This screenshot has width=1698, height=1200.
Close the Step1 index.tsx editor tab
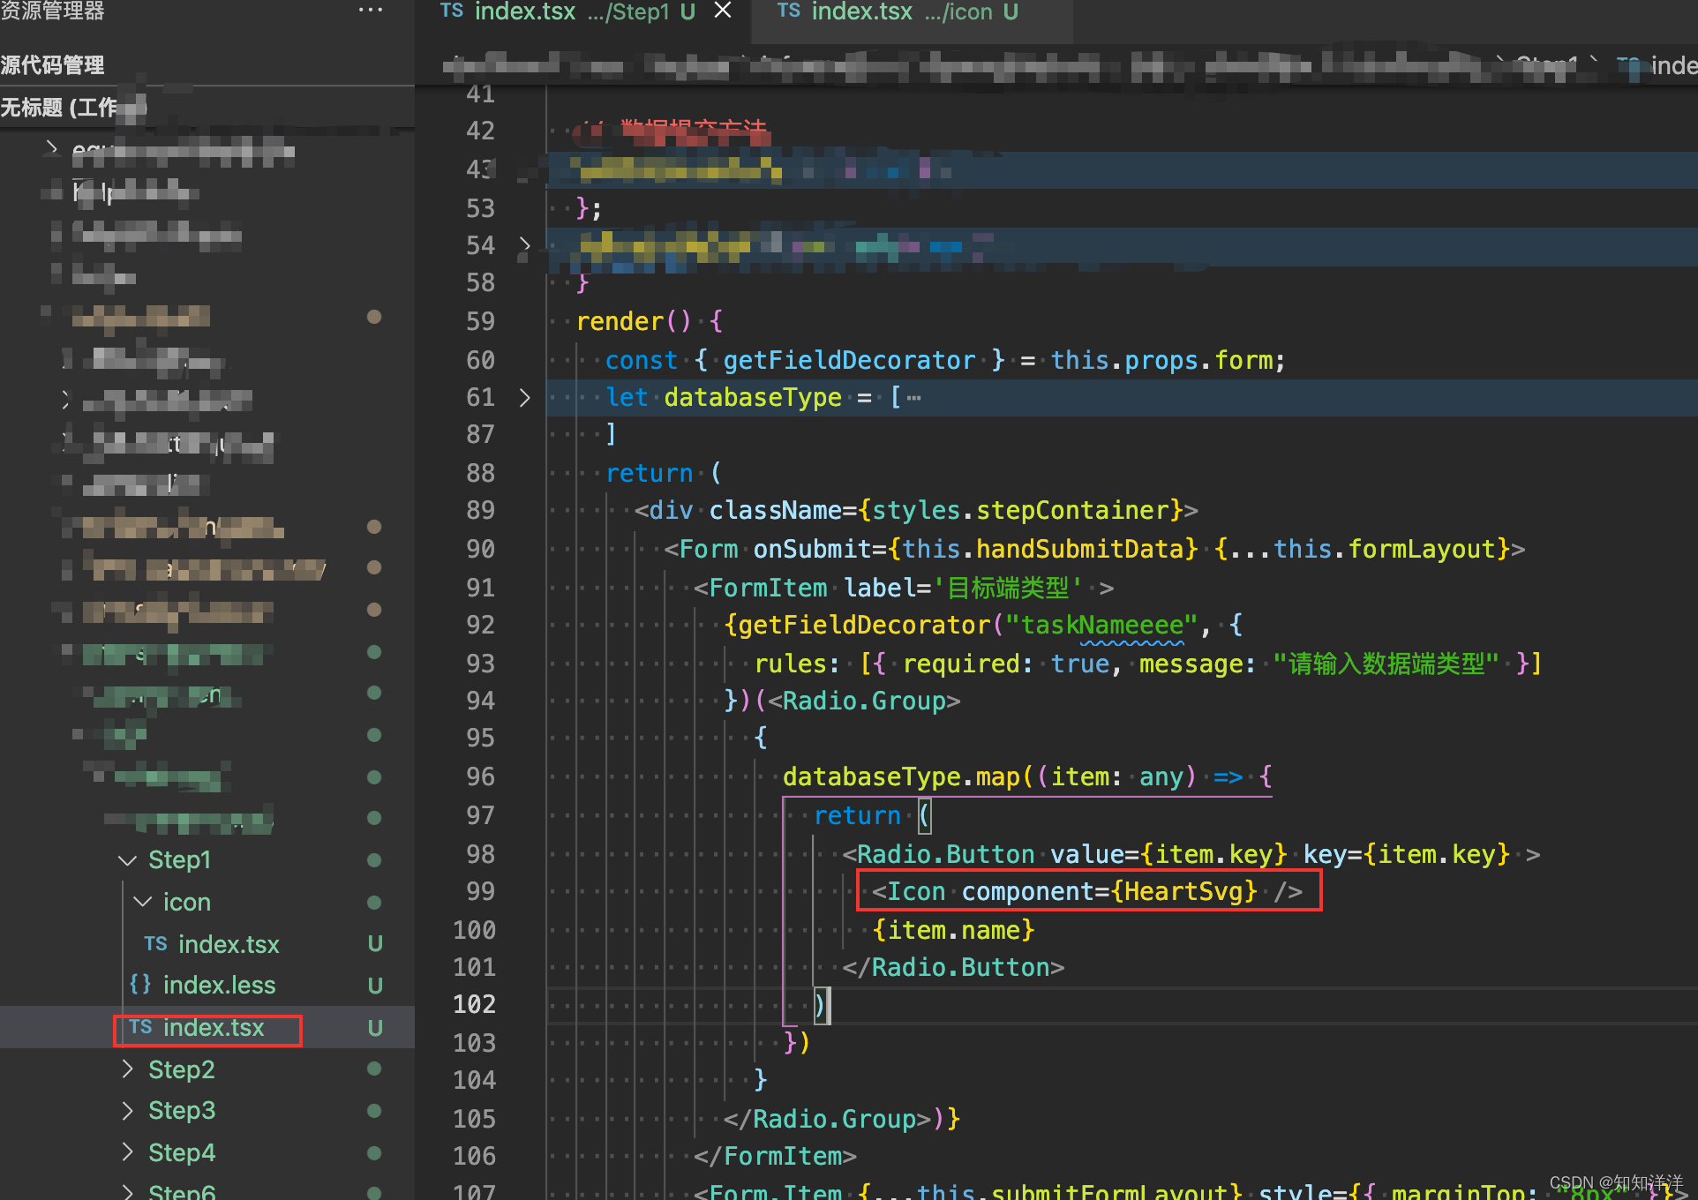[x=723, y=11]
